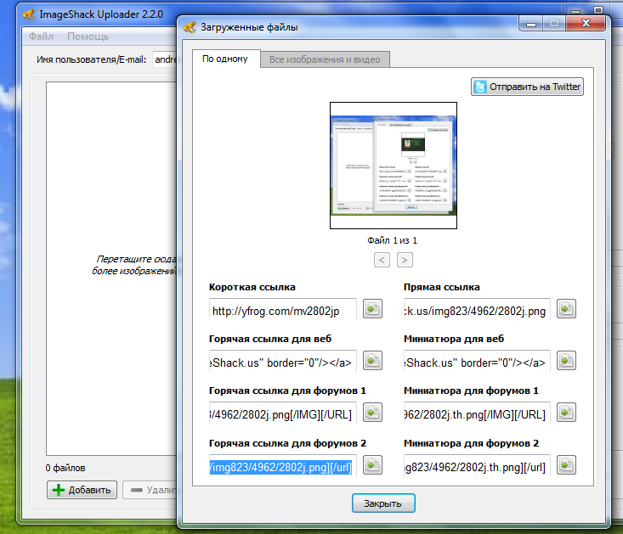This screenshot has width=623, height=534.
Task: Copy the Миниатюра для форумов 2 code
Action: click(x=566, y=465)
